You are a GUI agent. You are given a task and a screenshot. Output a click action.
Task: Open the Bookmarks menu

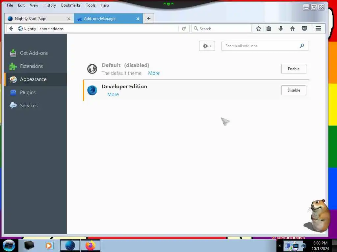click(71, 5)
